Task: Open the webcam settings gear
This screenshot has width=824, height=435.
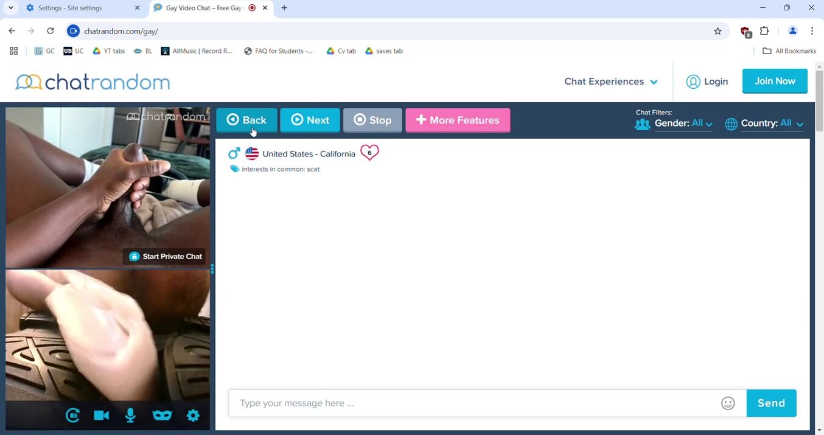Action: tap(193, 416)
